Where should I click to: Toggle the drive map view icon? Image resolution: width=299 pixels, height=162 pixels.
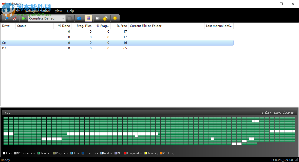click(88, 18)
